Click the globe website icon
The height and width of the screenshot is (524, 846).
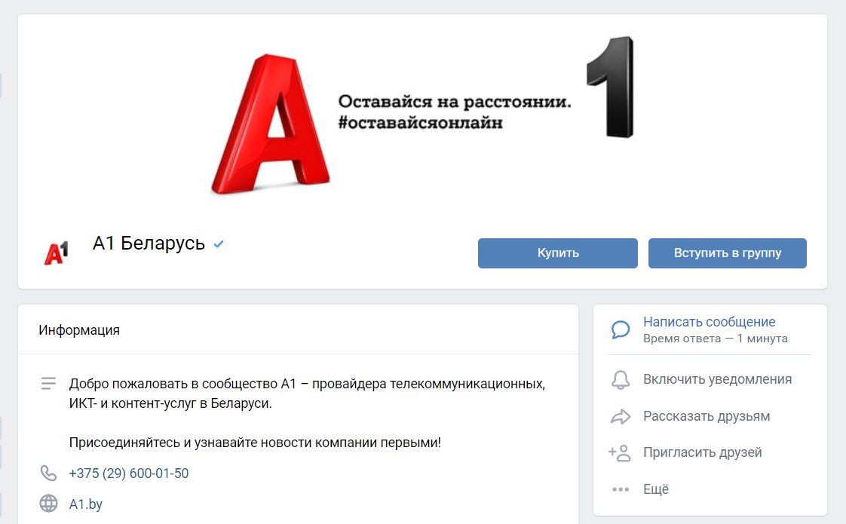(x=48, y=504)
